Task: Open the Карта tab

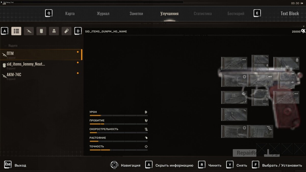Action: 70,14
